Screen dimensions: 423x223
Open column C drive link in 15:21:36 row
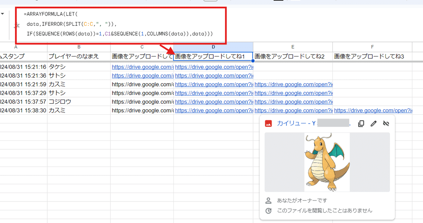coord(142,76)
